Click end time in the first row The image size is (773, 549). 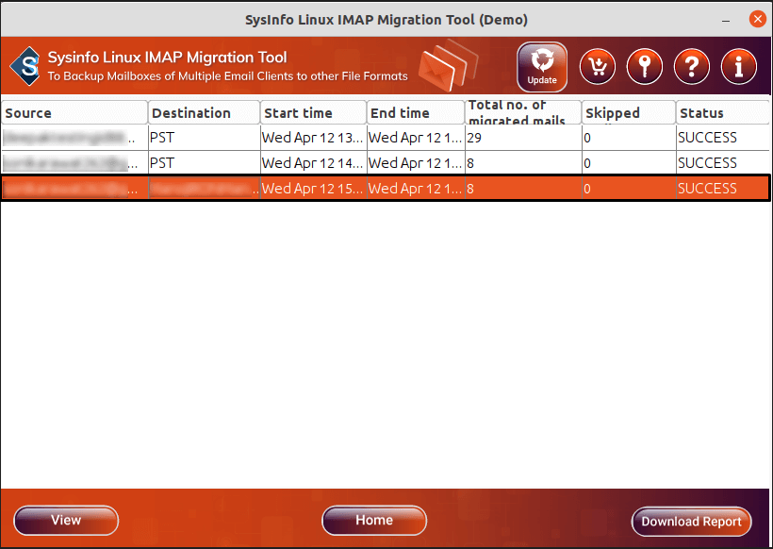coord(416,138)
